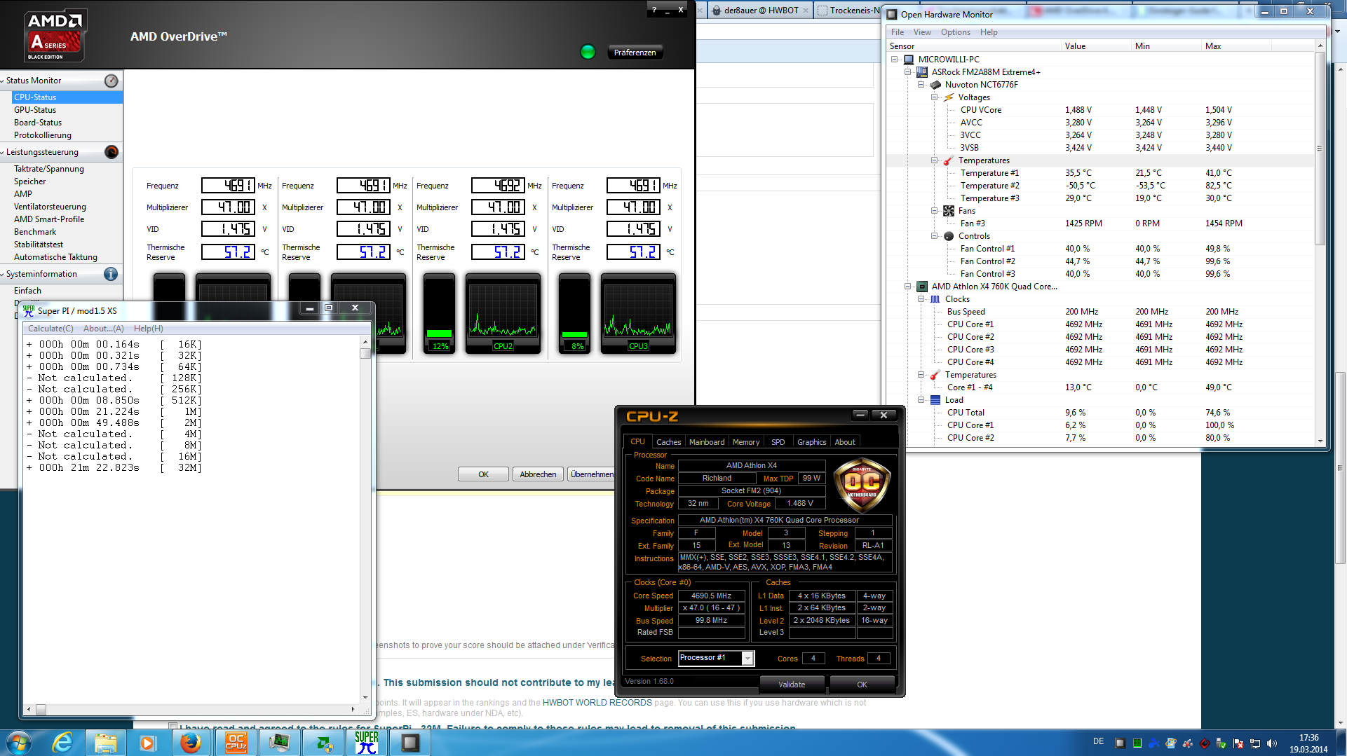Click the safely remove hardware tray icon

click(1221, 743)
